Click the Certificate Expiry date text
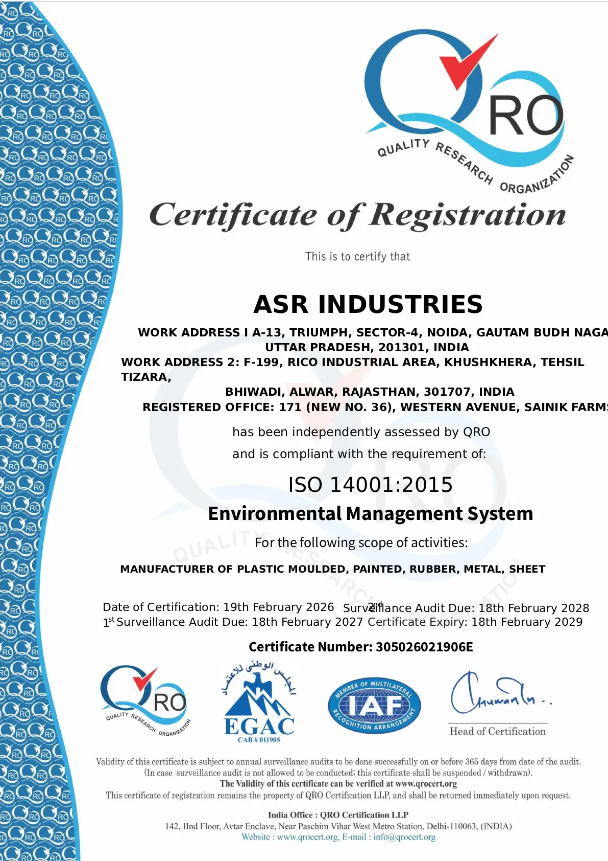This screenshot has width=608, height=861. (475, 622)
